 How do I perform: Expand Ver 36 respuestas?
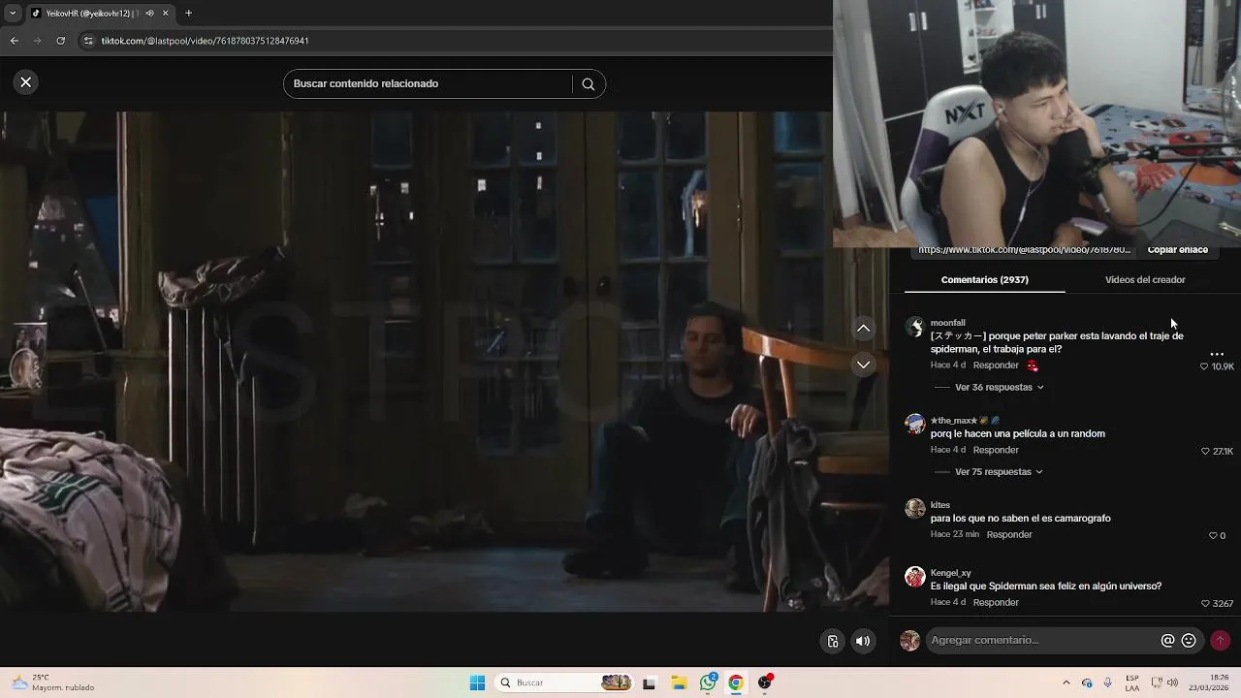click(999, 387)
